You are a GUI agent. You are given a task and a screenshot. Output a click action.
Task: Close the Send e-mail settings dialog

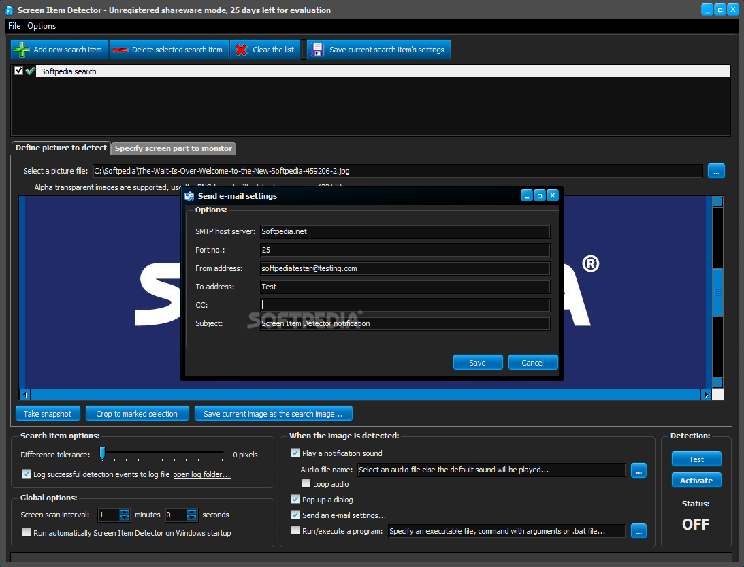point(552,195)
